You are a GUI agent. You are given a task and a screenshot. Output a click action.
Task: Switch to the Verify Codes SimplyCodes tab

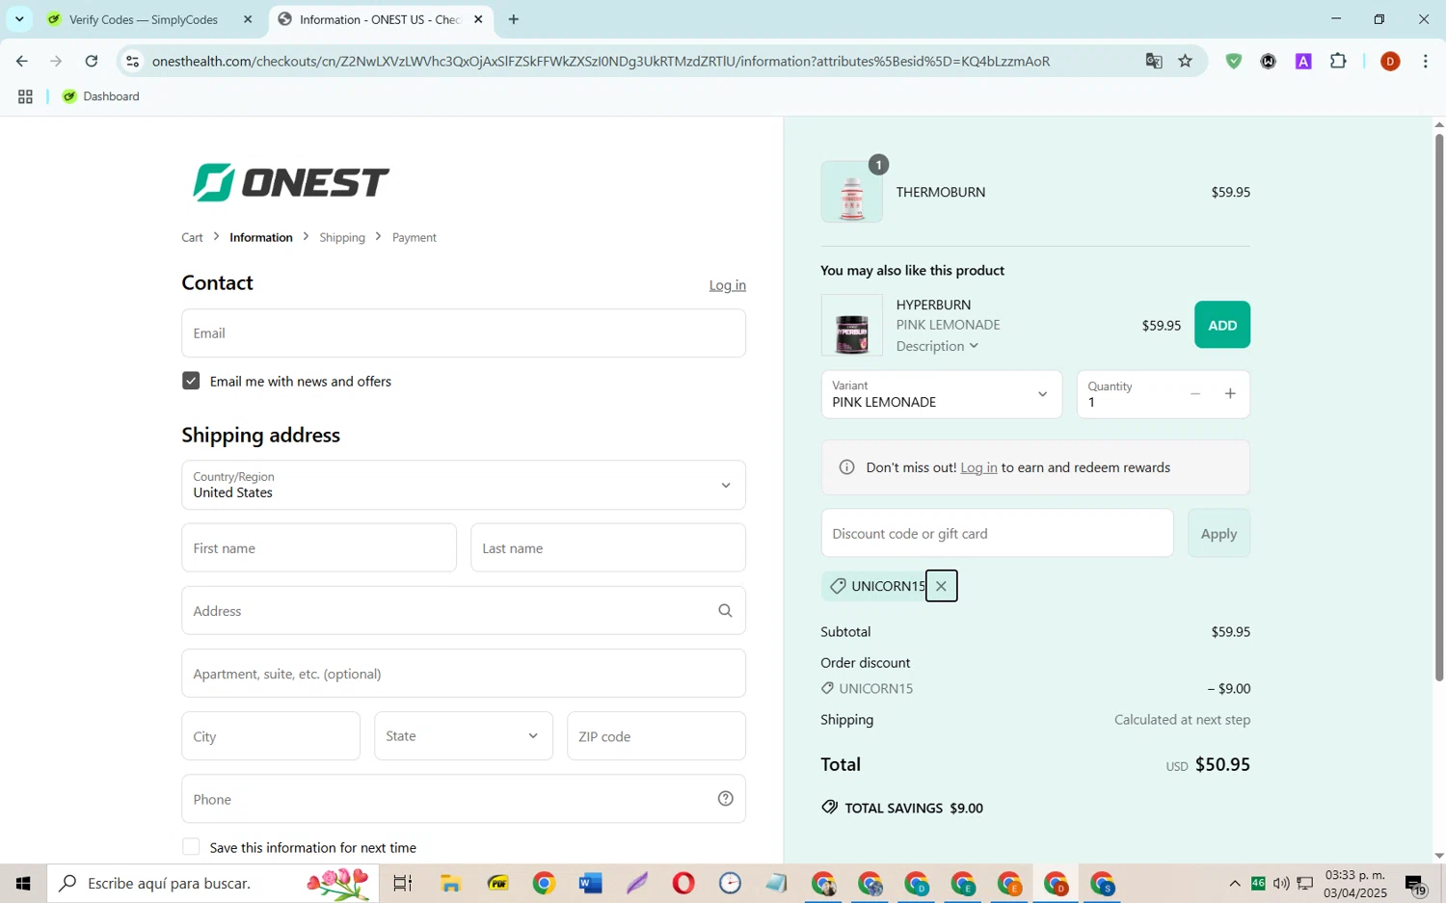click(147, 19)
